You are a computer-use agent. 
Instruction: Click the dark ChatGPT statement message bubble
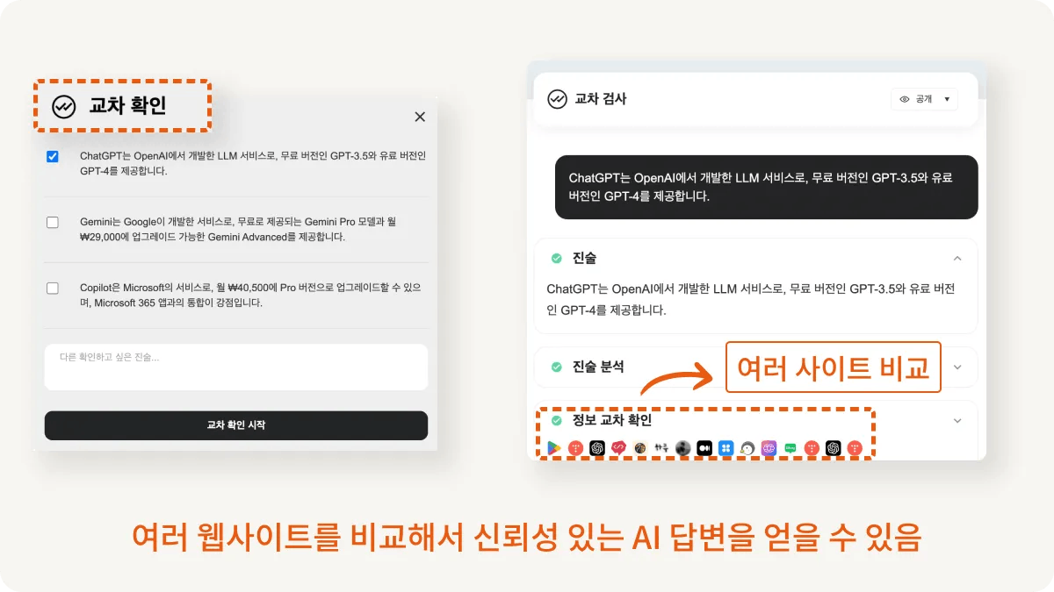[x=766, y=188]
